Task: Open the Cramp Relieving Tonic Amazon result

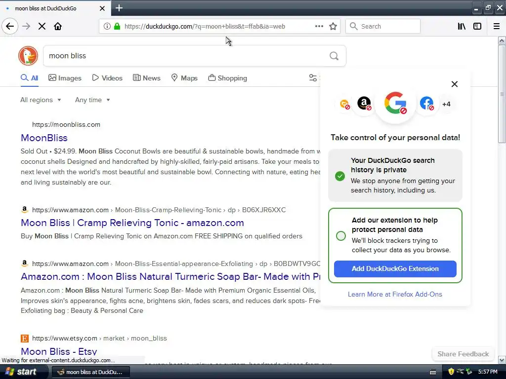Action: (x=132, y=223)
